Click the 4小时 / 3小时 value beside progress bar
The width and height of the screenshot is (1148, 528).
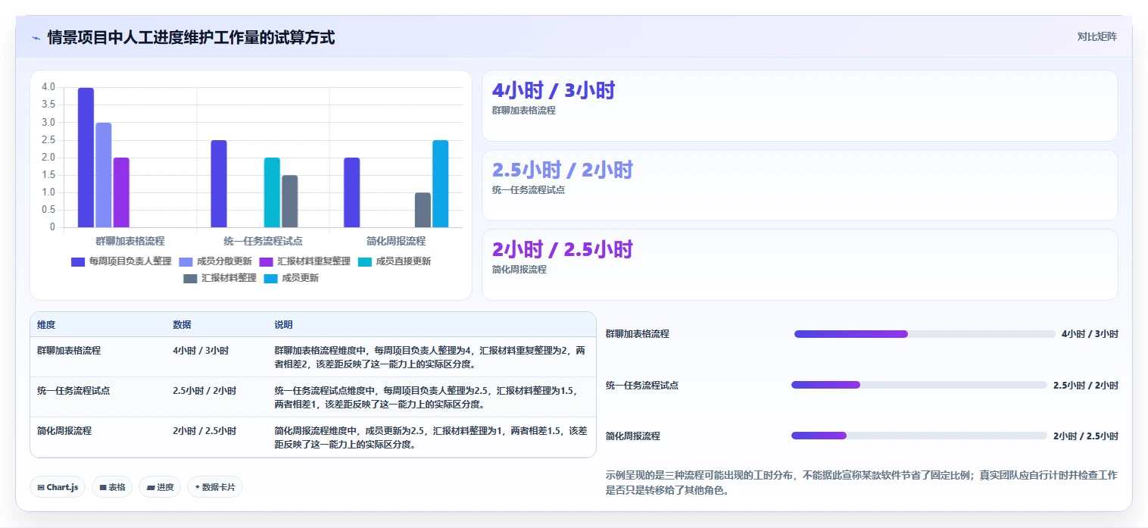click(x=1090, y=334)
